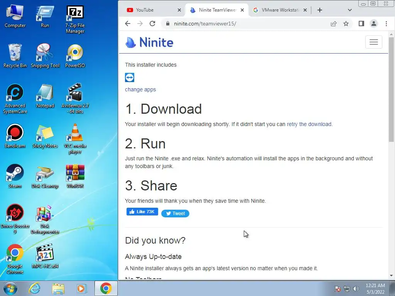The image size is (395, 296).
Task: Go back to previous page
Action: [128, 24]
